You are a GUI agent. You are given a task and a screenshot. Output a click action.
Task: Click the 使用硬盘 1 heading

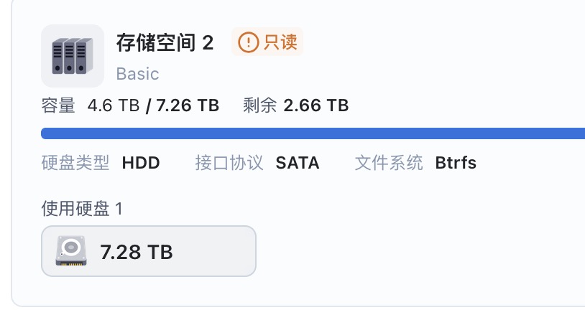tap(82, 209)
